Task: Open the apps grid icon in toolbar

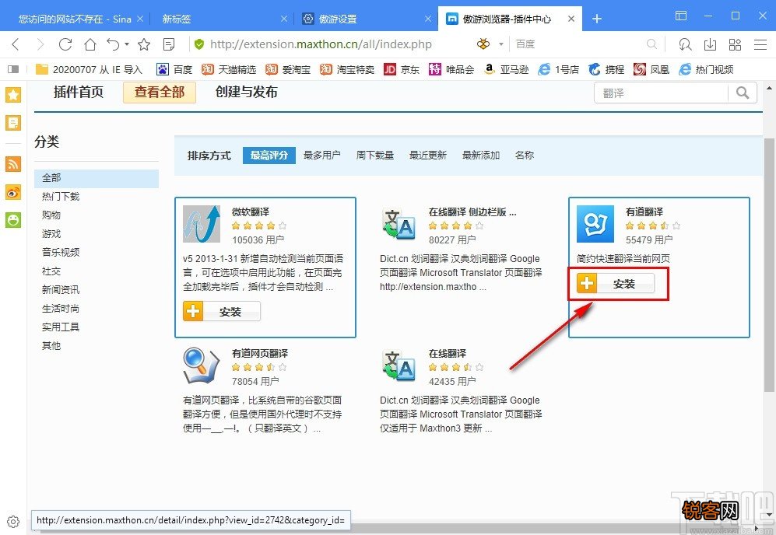Action: click(x=735, y=44)
